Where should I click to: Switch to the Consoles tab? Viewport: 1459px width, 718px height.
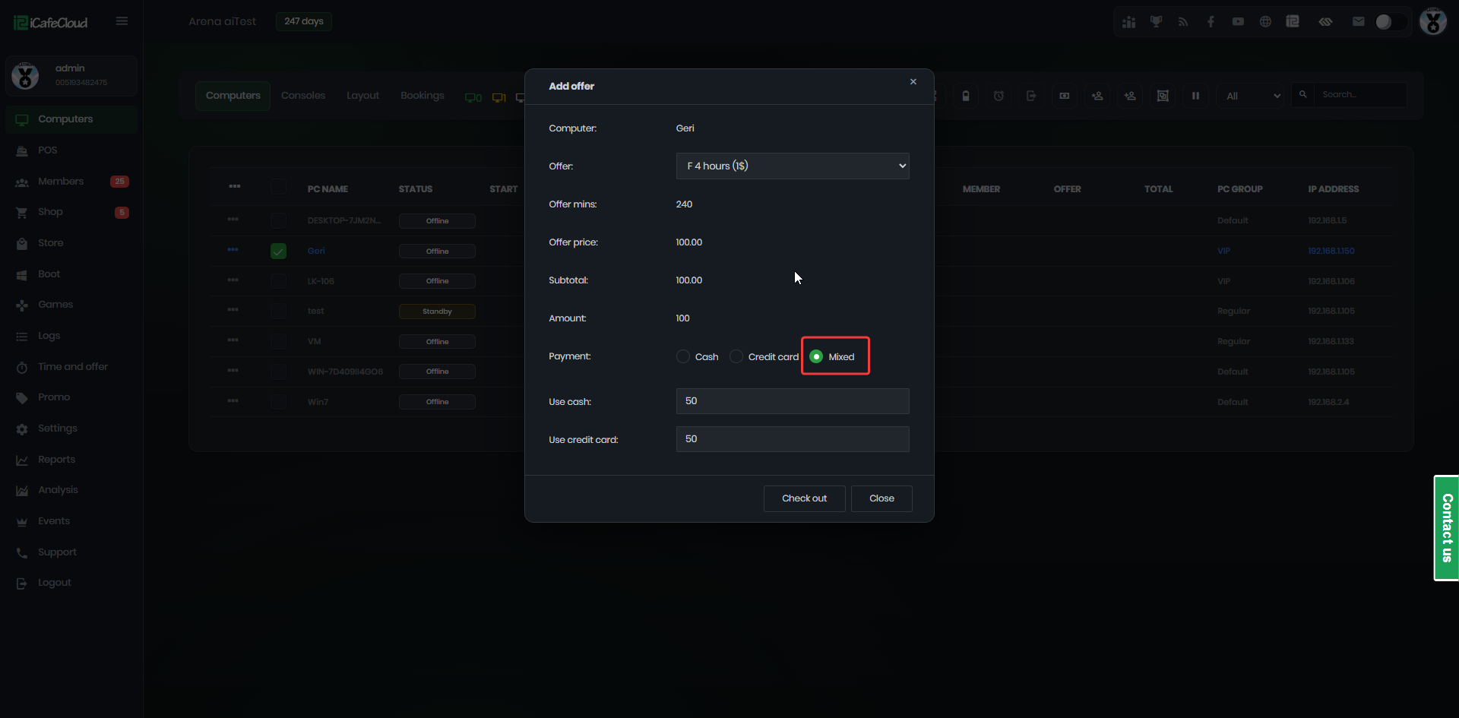(x=302, y=96)
